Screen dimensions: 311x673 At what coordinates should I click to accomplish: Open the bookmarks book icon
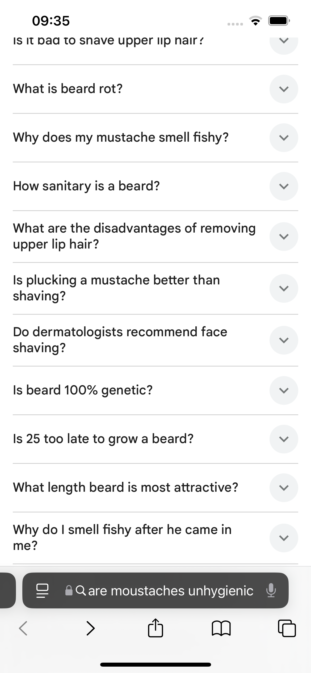click(x=221, y=628)
